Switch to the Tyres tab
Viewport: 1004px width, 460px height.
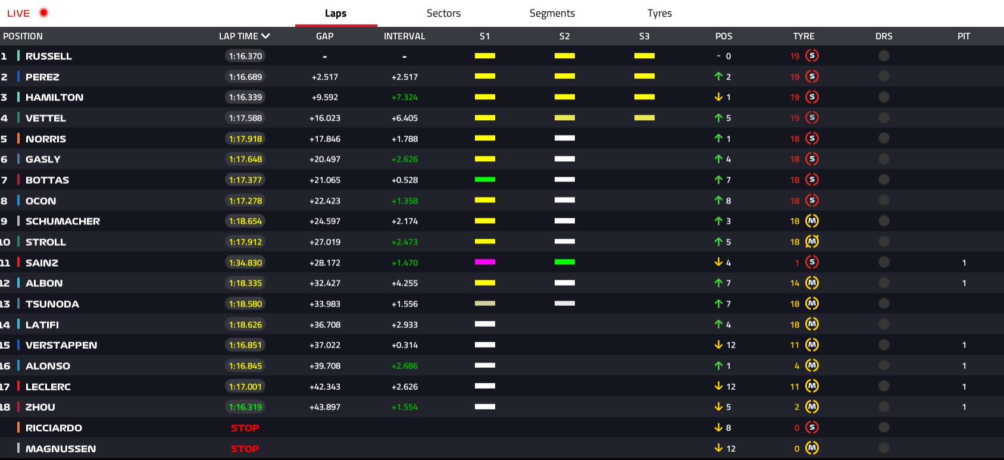pyautogui.click(x=659, y=13)
